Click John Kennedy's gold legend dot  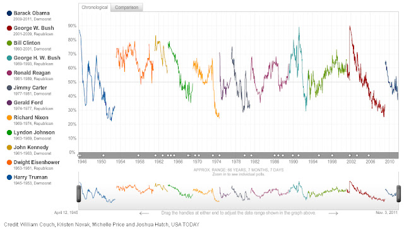pos(9,148)
